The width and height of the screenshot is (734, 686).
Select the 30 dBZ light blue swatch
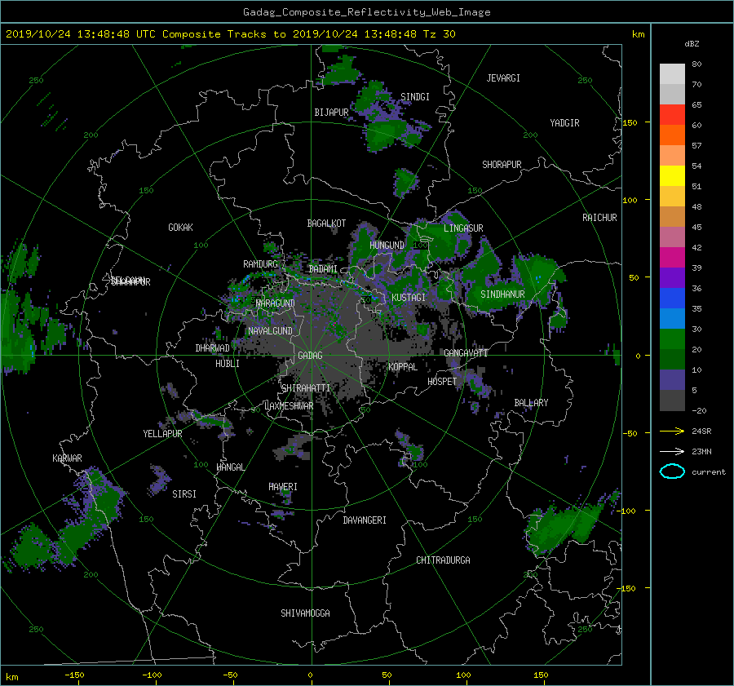coord(672,318)
